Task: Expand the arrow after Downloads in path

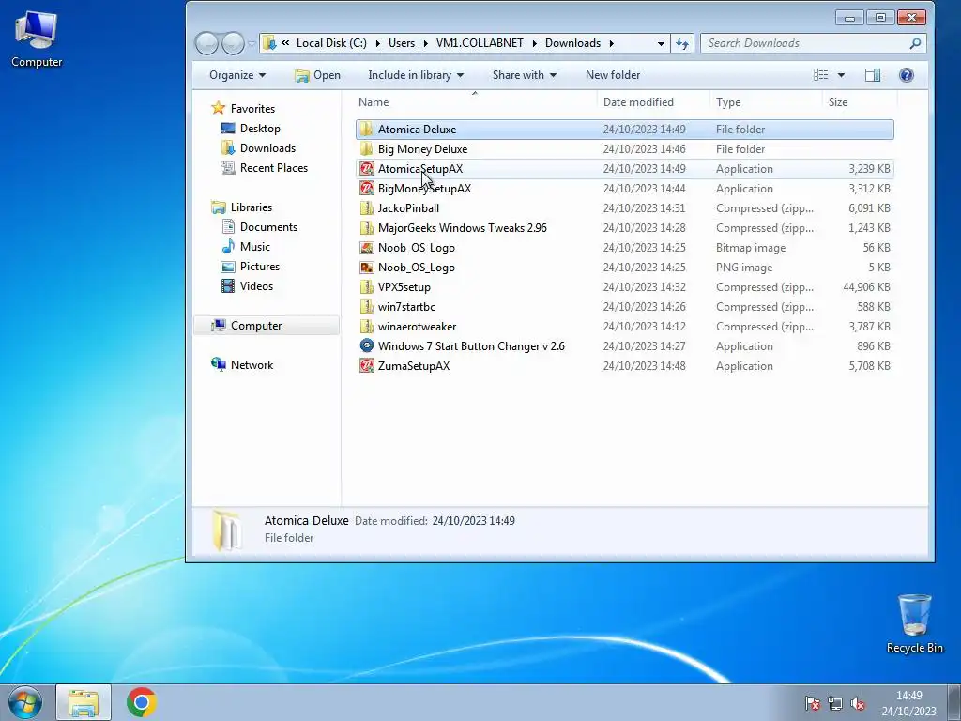Action: [x=611, y=43]
